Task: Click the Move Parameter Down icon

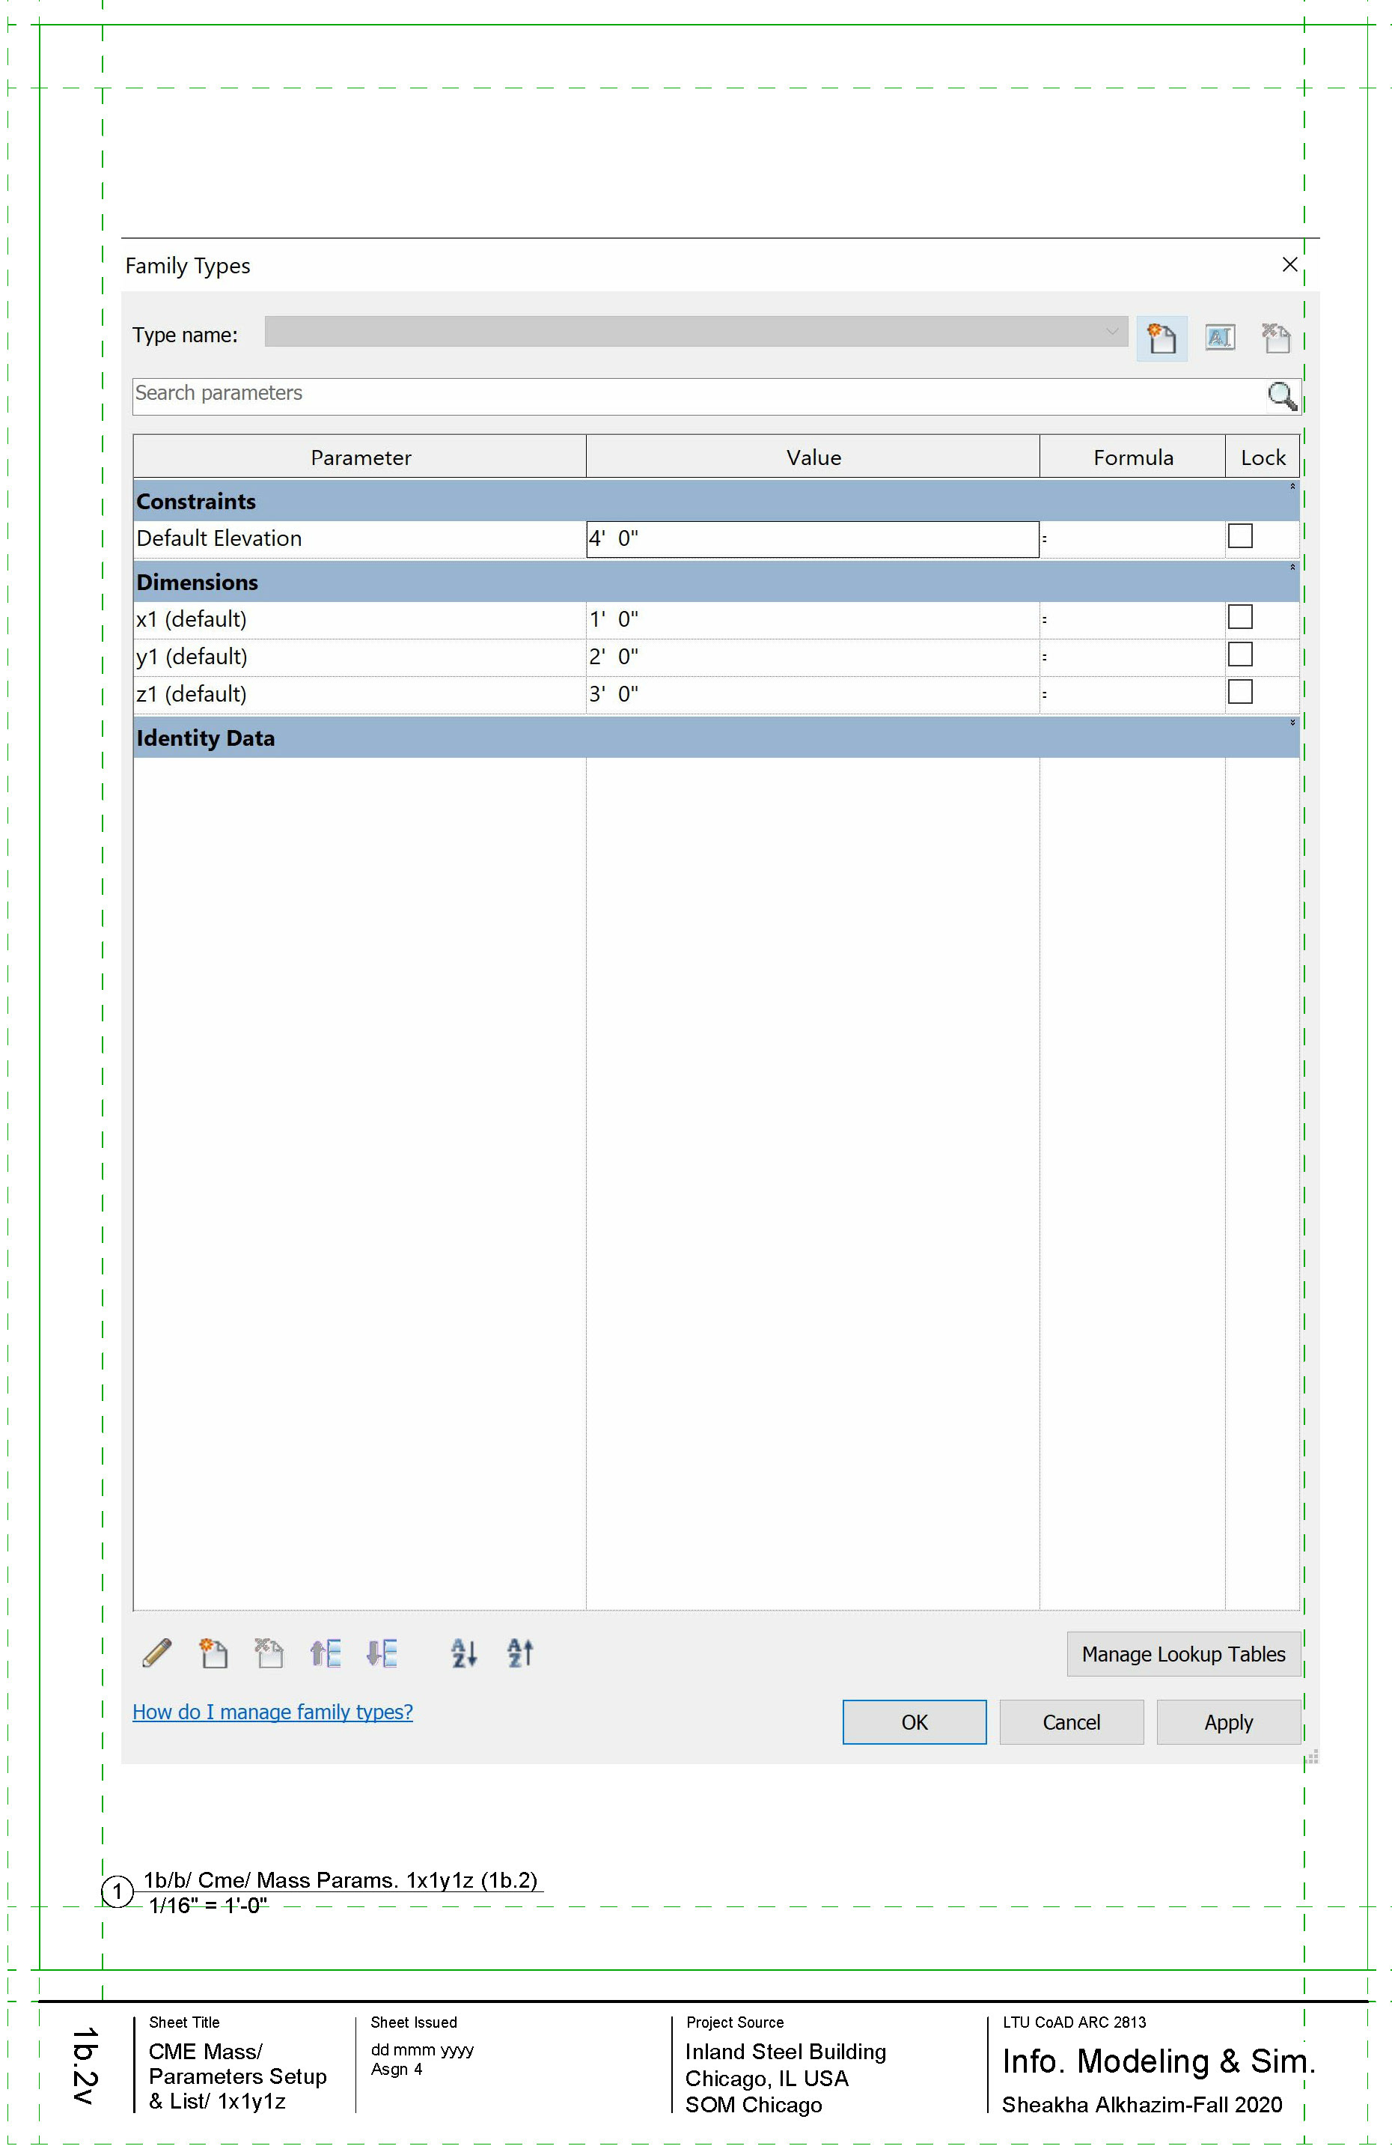Action: point(382,1653)
